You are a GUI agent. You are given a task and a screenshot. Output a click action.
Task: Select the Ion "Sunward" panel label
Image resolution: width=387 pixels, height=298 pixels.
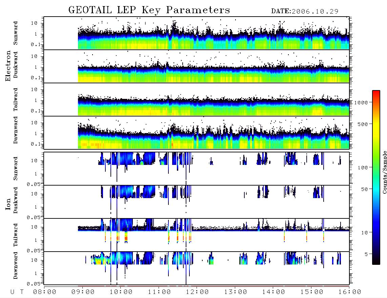coord(16,169)
